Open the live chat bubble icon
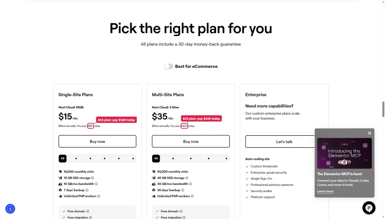Image resolution: width=385 pixels, height=219 pixels. coord(369,208)
